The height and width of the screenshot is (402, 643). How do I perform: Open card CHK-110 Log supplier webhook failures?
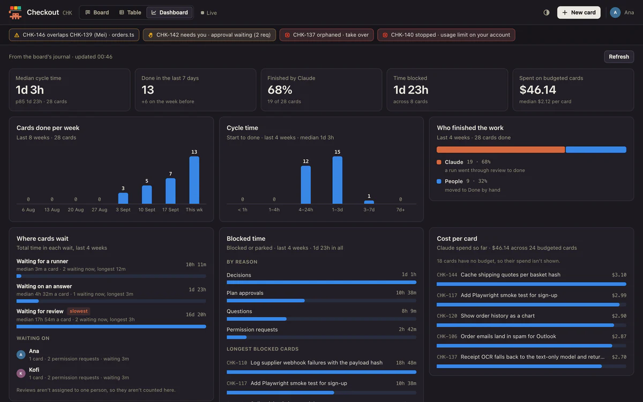pos(322,366)
